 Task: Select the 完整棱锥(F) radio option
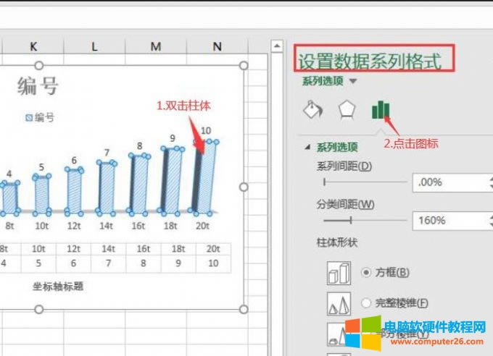366,303
